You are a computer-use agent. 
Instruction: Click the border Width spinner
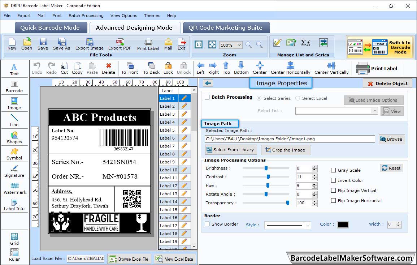(398, 225)
